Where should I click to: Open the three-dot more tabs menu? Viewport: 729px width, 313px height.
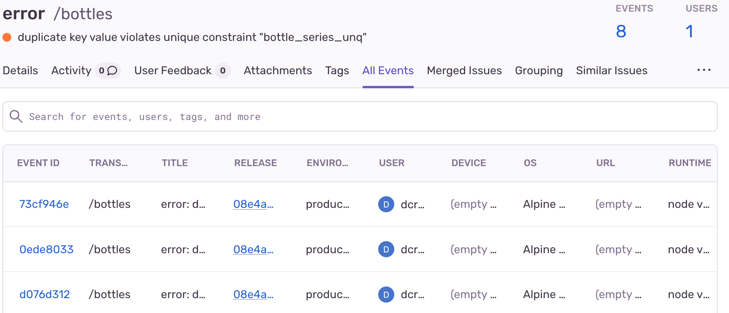(704, 70)
